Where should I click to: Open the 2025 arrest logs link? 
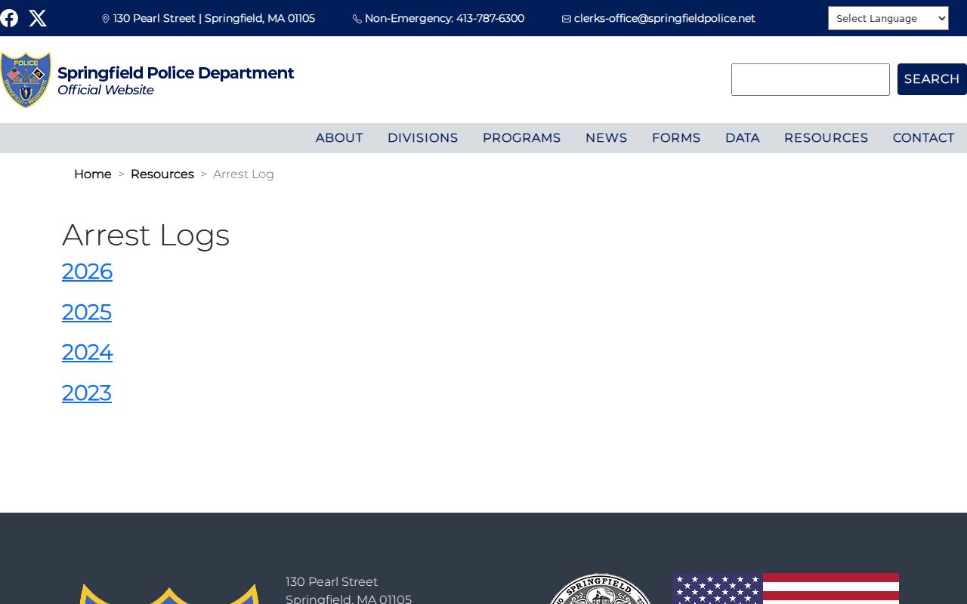[87, 313]
